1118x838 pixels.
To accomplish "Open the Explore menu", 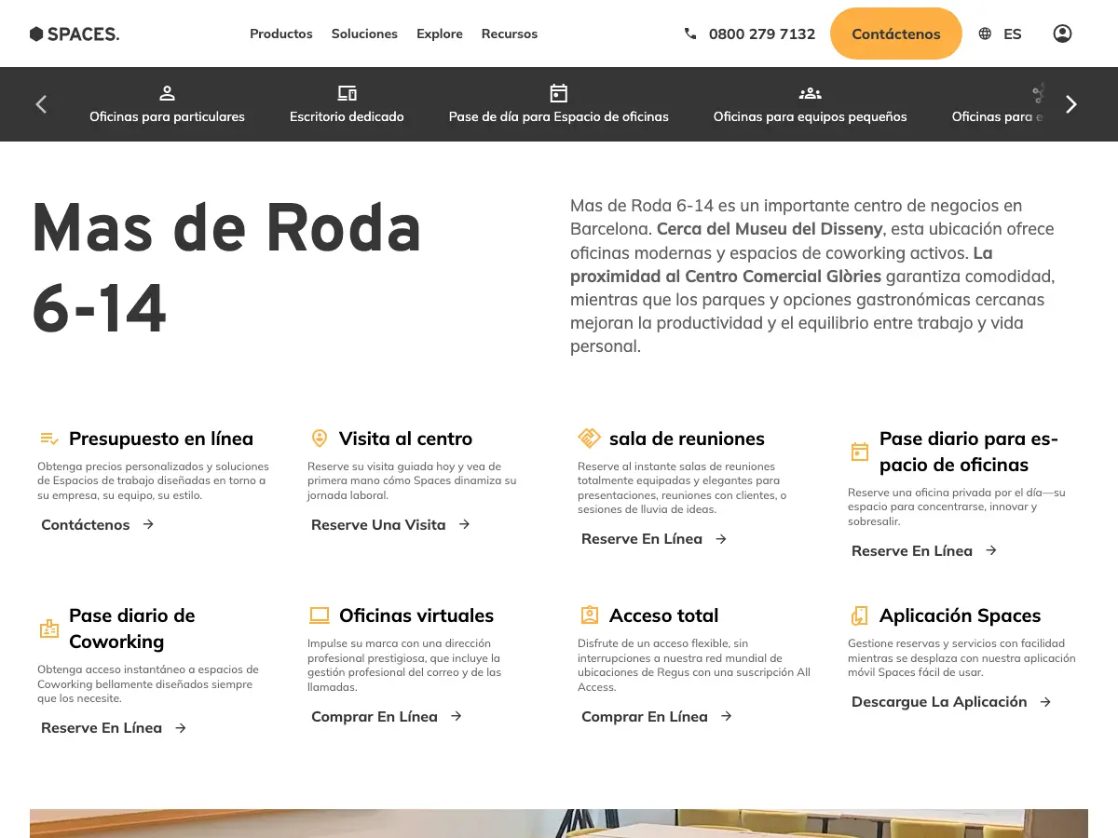I will click(x=440, y=34).
